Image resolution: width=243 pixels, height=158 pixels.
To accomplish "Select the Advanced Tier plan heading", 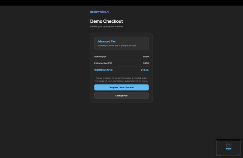I will [x=106, y=41].
